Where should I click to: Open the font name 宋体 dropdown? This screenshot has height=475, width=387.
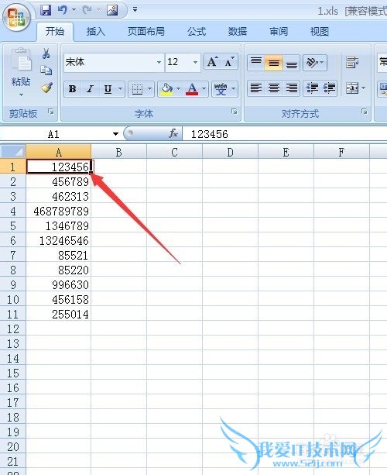[159, 62]
